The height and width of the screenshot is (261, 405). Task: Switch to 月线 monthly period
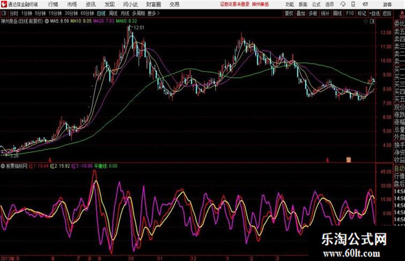[125, 13]
